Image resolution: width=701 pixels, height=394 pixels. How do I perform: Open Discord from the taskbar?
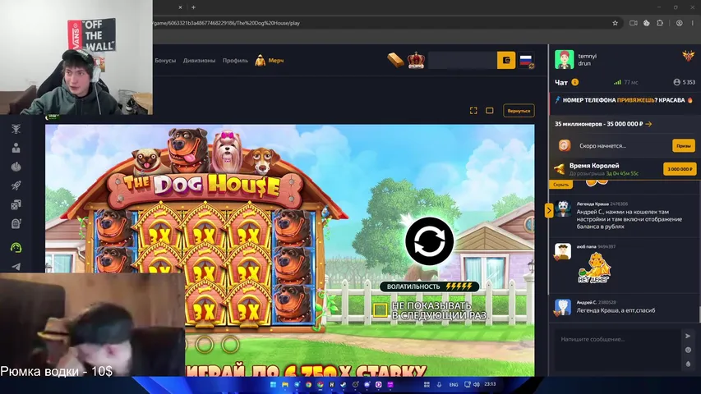pos(367,385)
